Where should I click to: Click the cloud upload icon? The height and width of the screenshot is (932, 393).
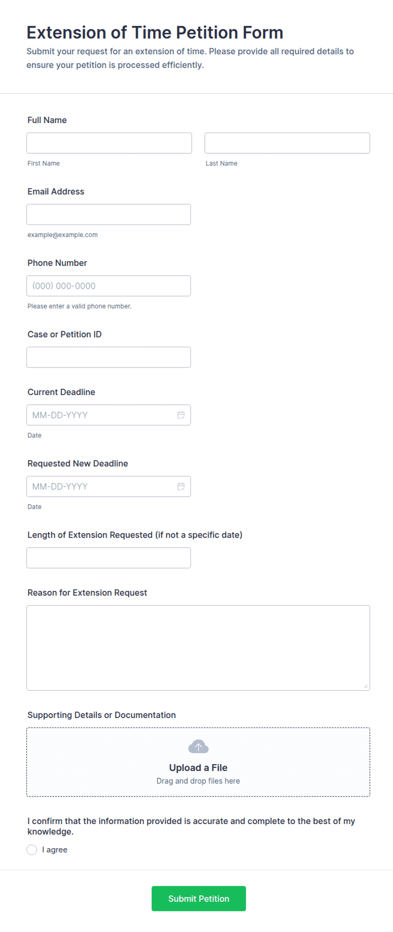pos(198,747)
